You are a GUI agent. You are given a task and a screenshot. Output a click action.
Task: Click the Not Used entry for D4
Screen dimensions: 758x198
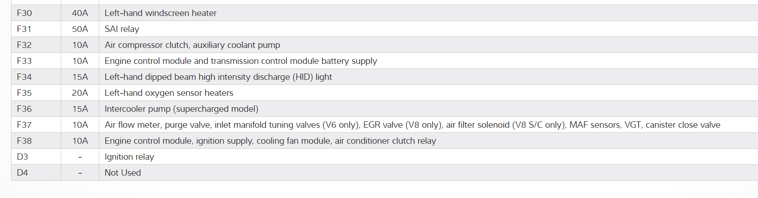point(123,173)
